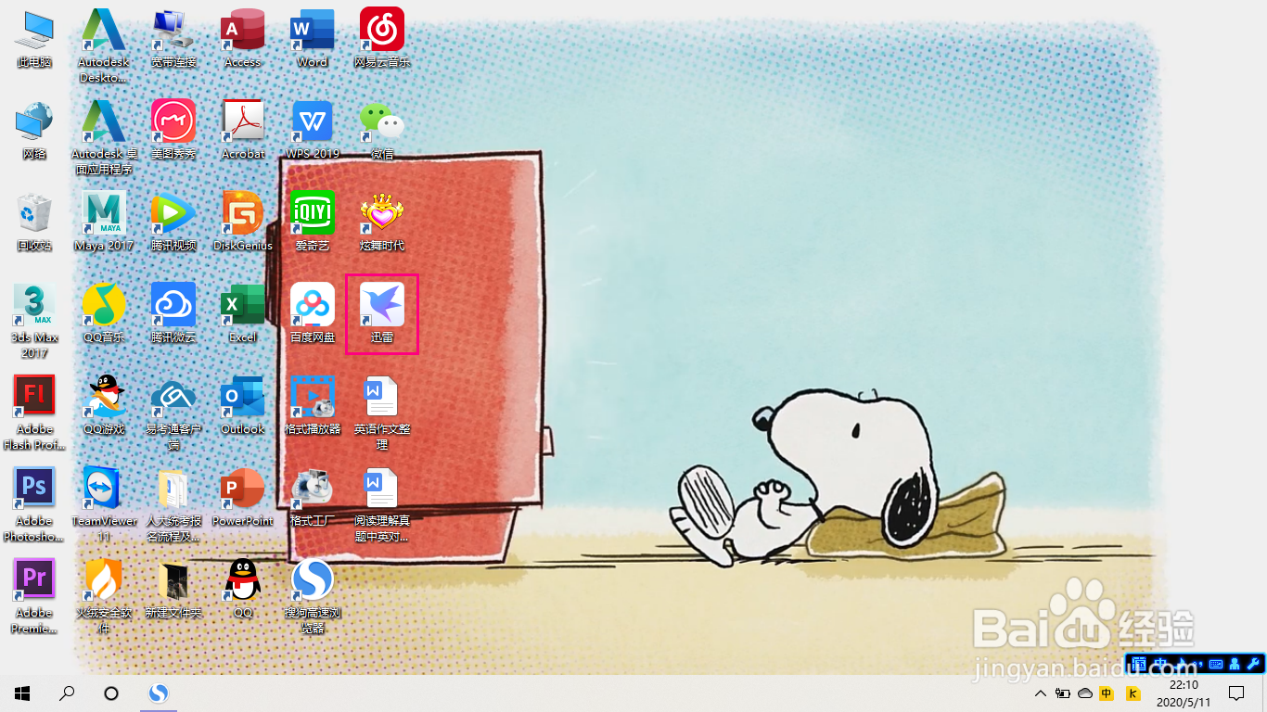Image resolution: width=1267 pixels, height=712 pixels.
Task: Select the 英语作文整理 document
Action: [382, 413]
